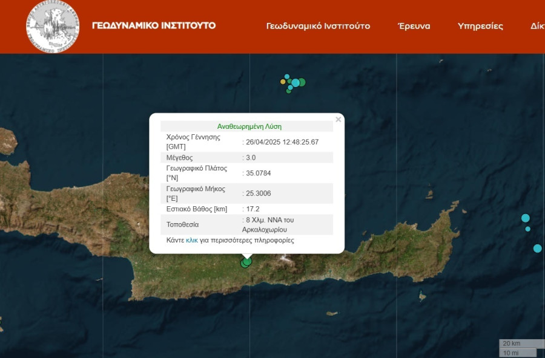Screen dimensions: 545x358
Task: Select the green epicenter marker below the popup
Action: click(246, 262)
